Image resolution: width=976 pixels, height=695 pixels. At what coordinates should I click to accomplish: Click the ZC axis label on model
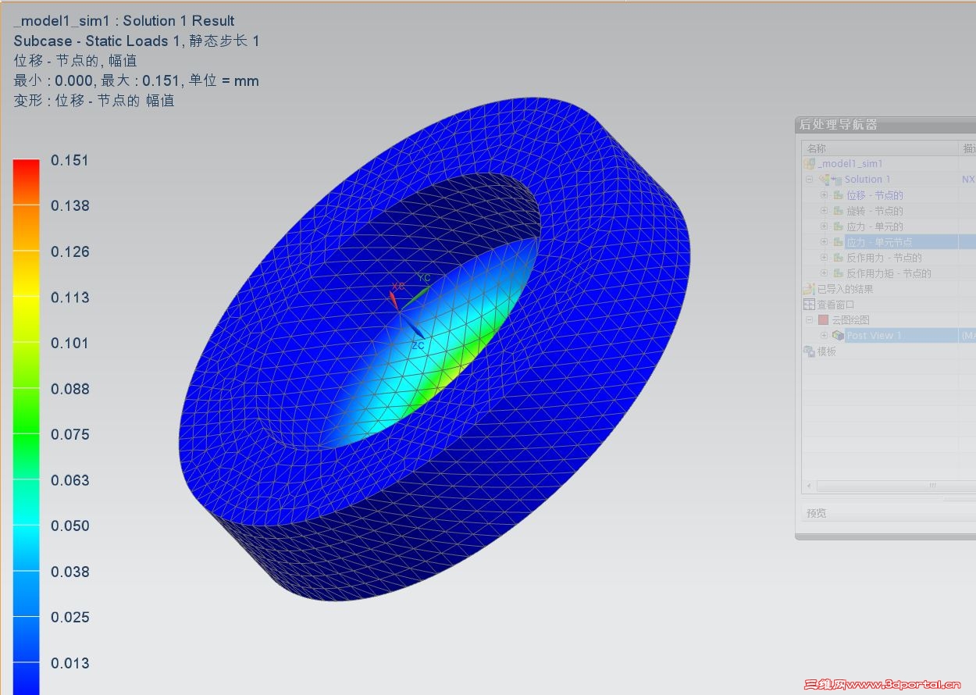(x=418, y=345)
